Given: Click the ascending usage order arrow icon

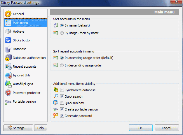Looking at the screenshot, I should coord(56,58).
